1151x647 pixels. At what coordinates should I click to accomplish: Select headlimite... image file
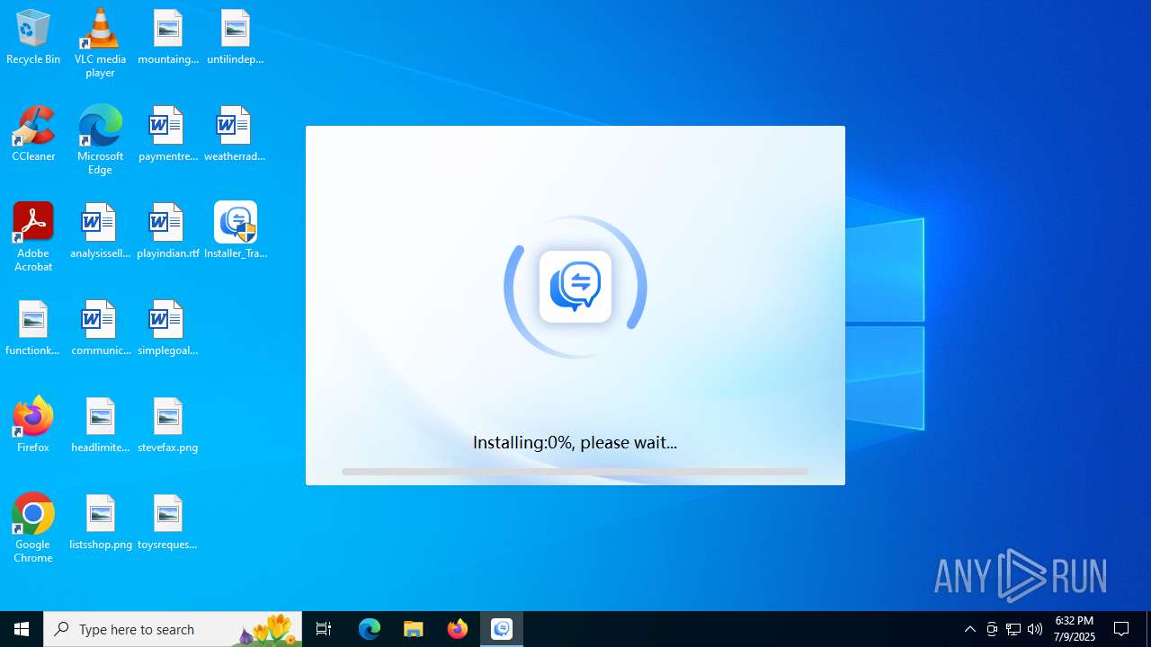tap(100, 426)
